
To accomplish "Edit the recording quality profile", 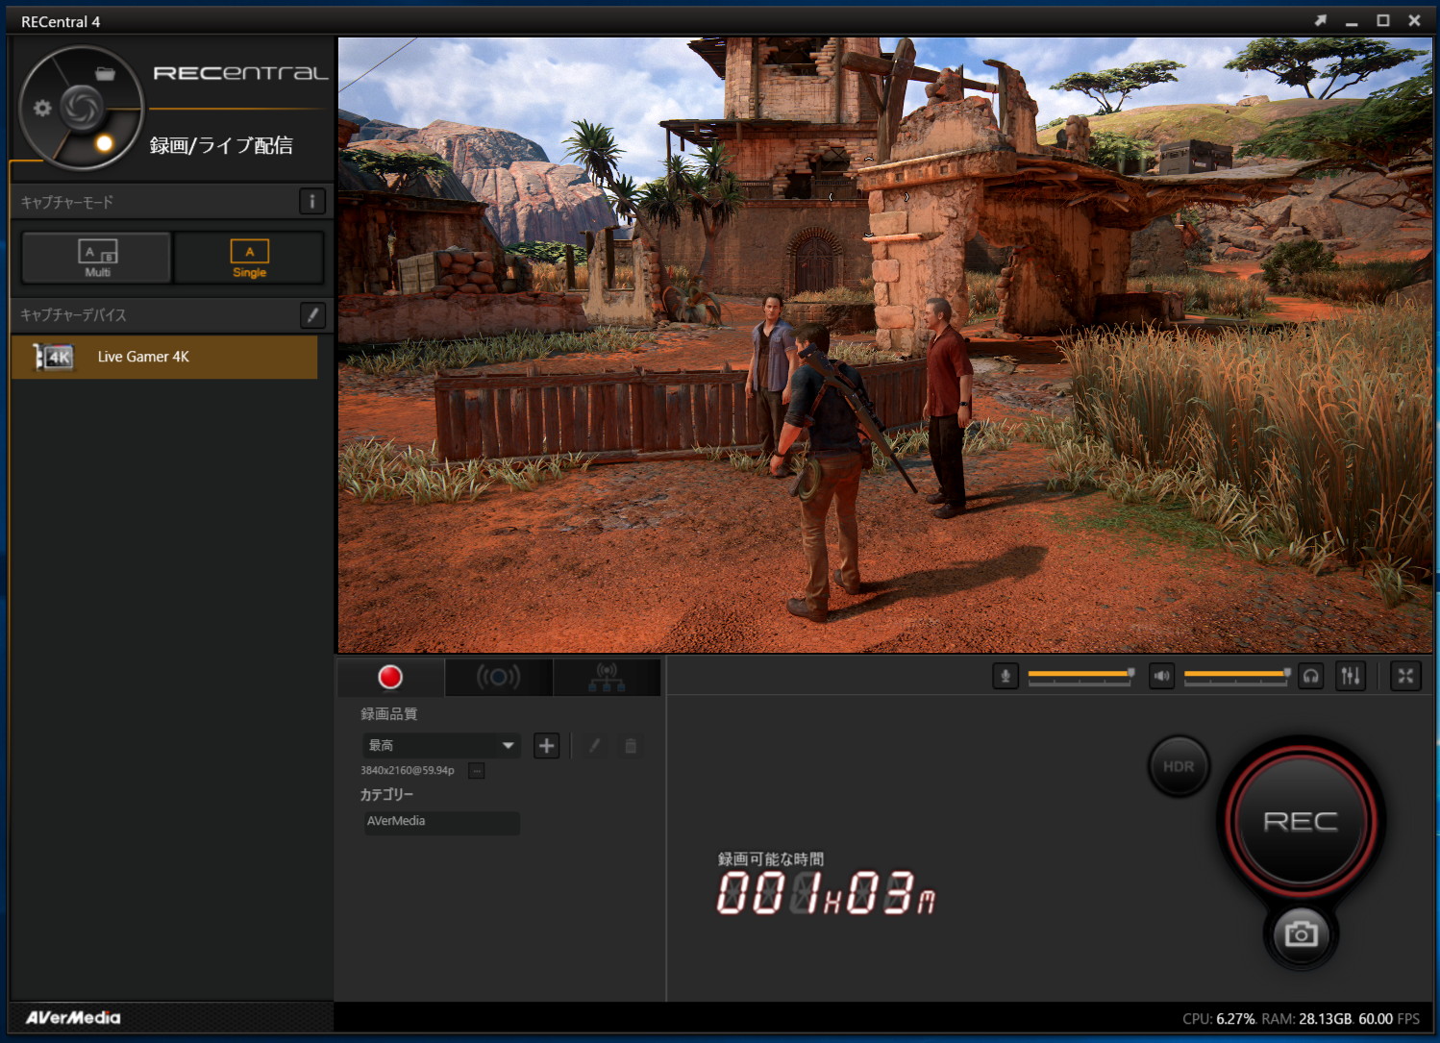I will click(x=595, y=745).
